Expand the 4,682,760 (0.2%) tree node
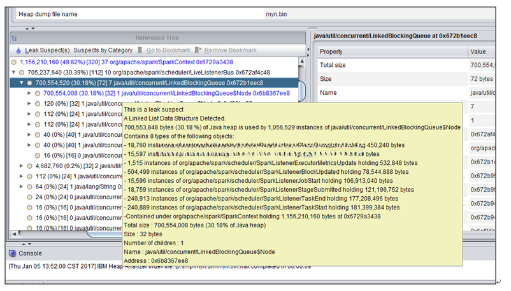 point(21,166)
